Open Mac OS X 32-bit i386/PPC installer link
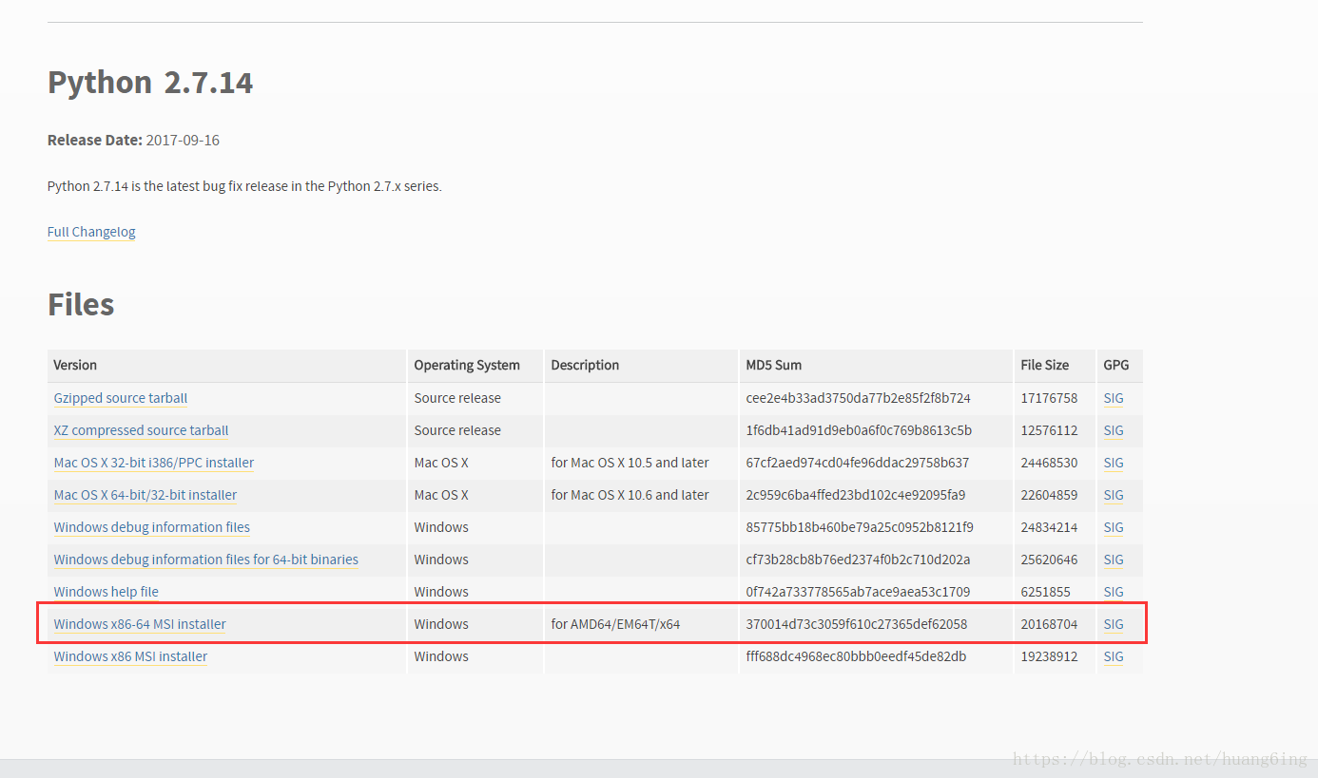The image size is (1318, 778). click(x=154, y=463)
